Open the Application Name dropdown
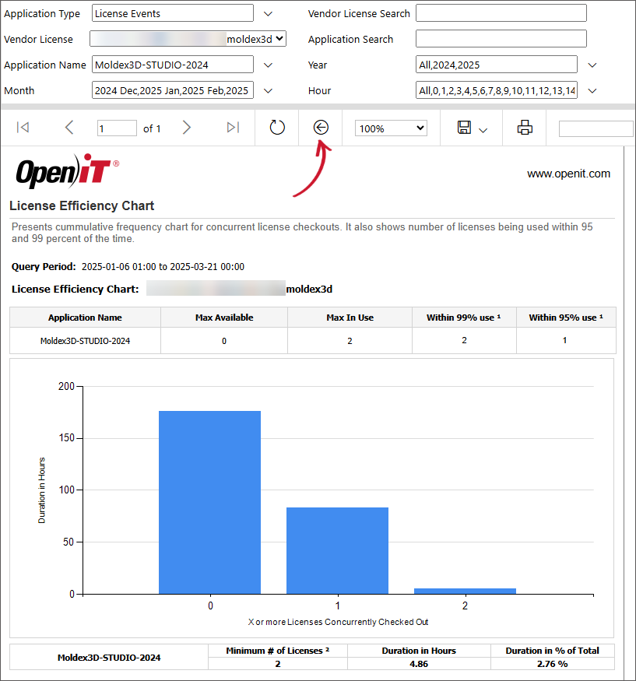The height and width of the screenshot is (681, 636). (267, 65)
